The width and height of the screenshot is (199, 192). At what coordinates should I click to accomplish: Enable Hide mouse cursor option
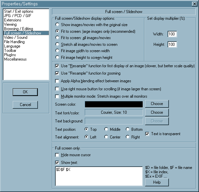57,155
